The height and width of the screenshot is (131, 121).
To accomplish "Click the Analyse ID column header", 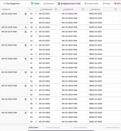I will click(x=104, y=9).
